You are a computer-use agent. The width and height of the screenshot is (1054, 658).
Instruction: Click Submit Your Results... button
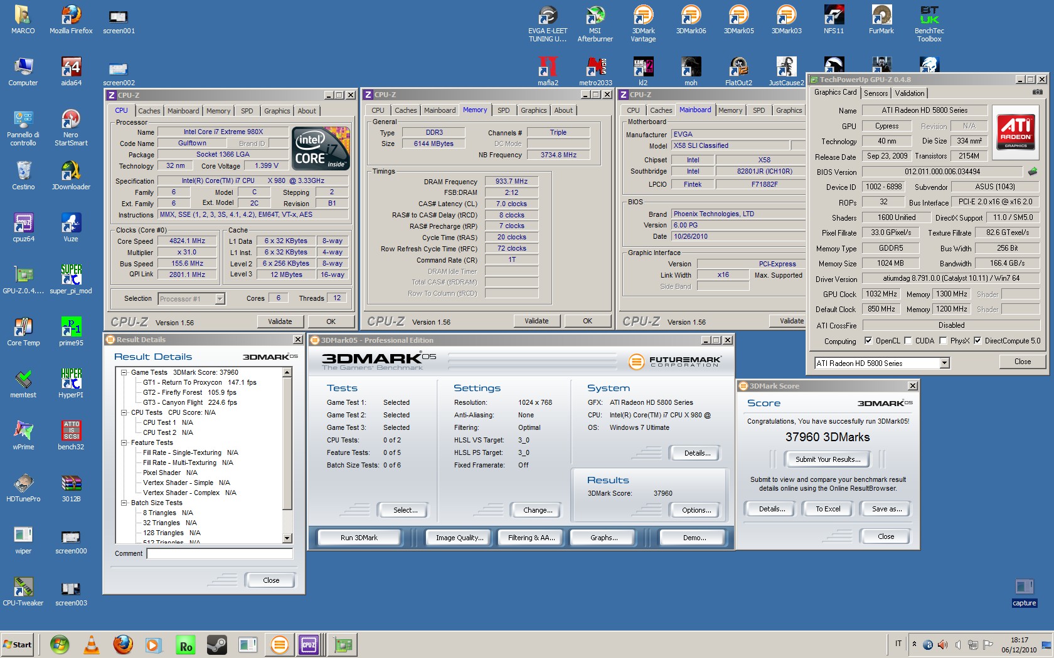[x=828, y=459]
